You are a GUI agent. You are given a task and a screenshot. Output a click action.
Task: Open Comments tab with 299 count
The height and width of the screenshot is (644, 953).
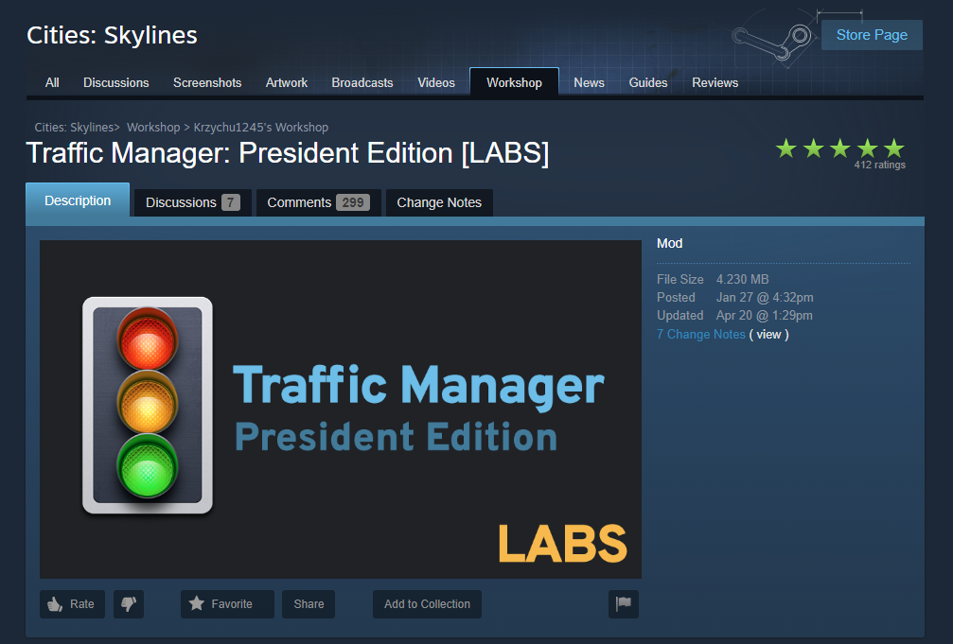(319, 202)
